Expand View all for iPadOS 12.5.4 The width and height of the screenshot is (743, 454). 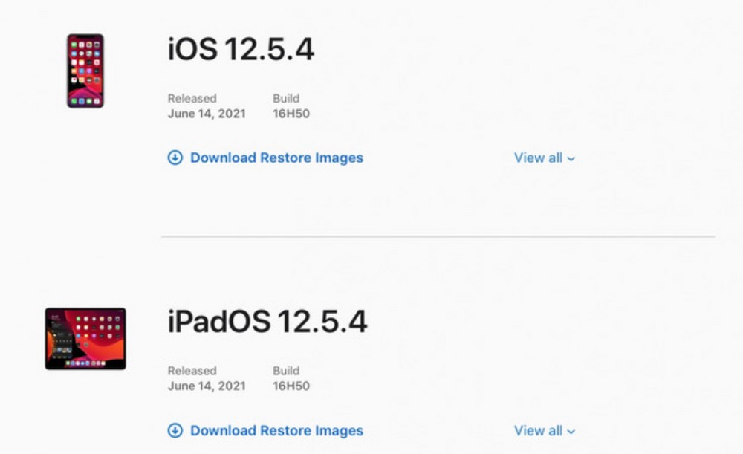tap(545, 430)
